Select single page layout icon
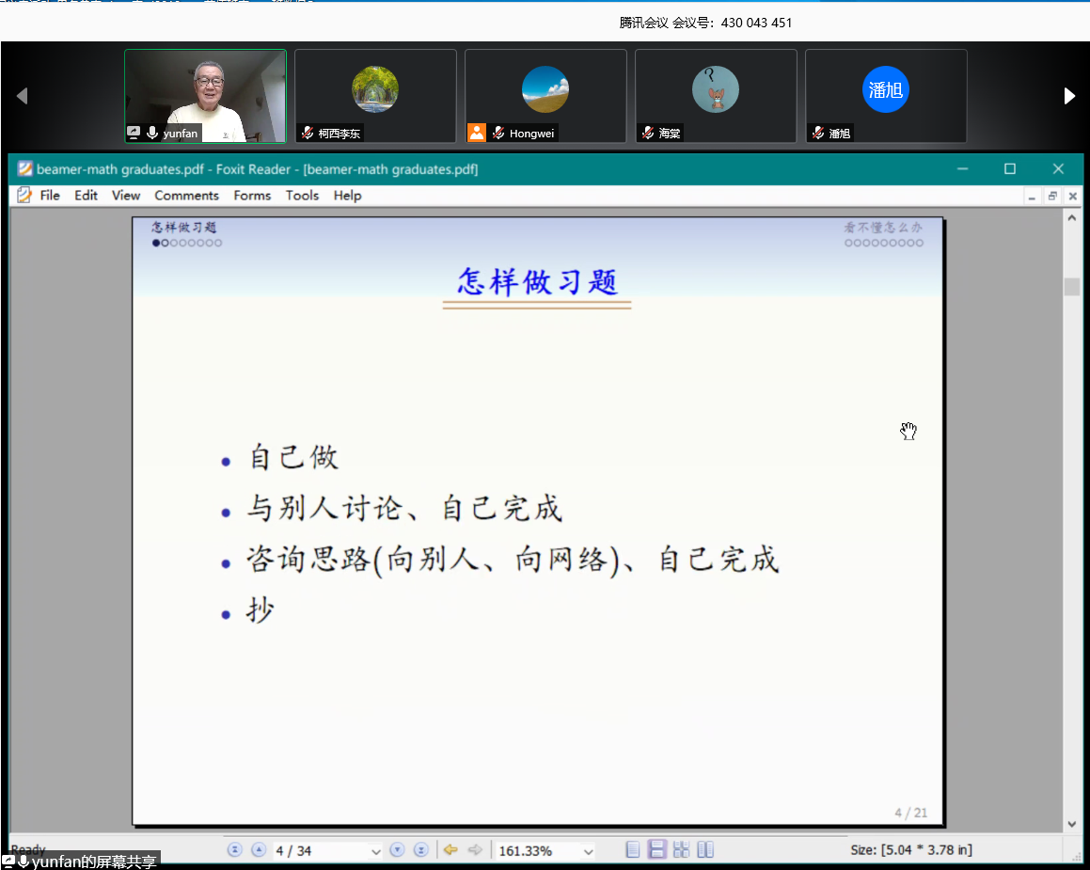The height and width of the screenshot is (870, 1090). [633, 850]
